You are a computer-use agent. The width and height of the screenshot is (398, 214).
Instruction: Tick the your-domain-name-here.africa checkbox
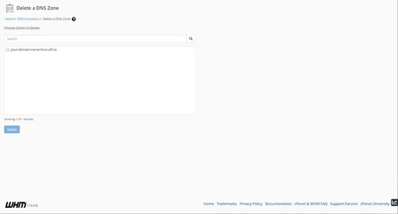point(7,50)
